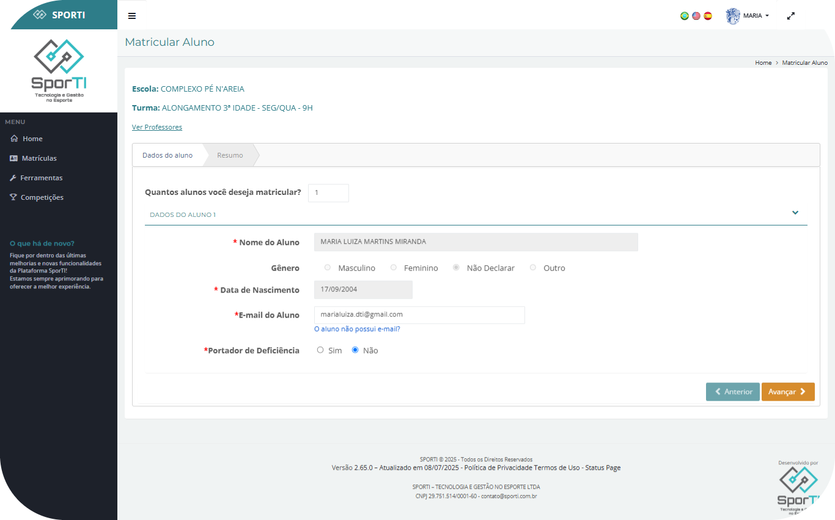Click the hamburger menu icon
The height and width of the screenshot is (520, 835).
(x=131, y=16)
